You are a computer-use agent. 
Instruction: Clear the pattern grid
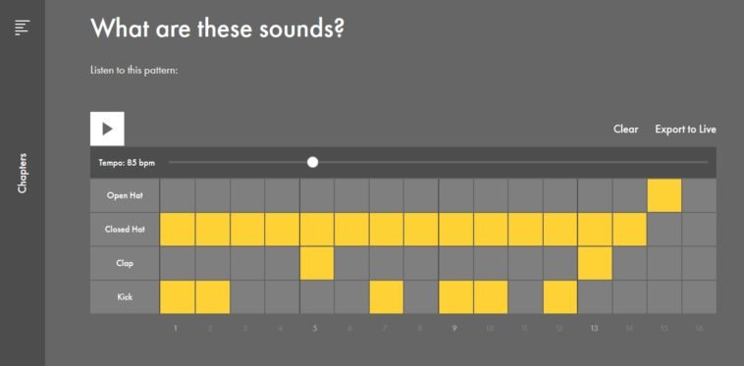[625, 129]
